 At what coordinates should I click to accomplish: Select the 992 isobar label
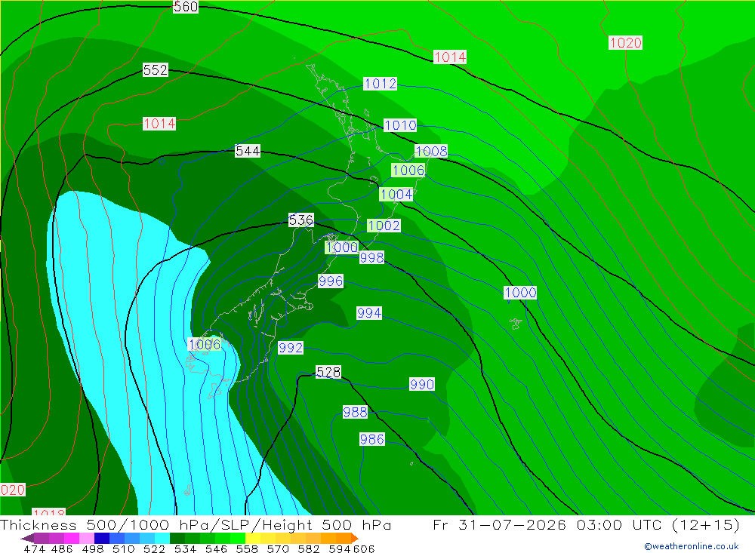291,348
